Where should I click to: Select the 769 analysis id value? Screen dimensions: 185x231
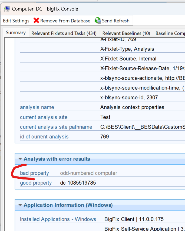click(x=104, y=137)
